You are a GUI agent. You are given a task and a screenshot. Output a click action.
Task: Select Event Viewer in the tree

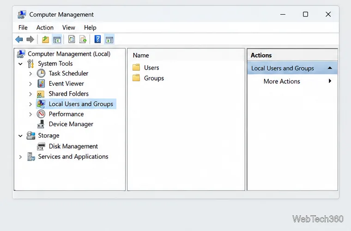(x=66, y=84)
